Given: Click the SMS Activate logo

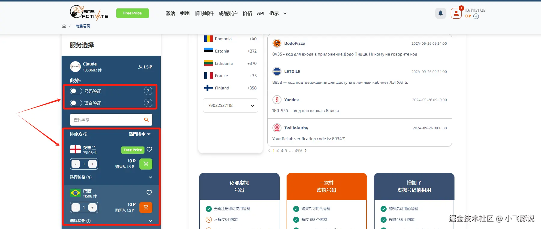Looking at the screenshot, I should click(89, 13).
